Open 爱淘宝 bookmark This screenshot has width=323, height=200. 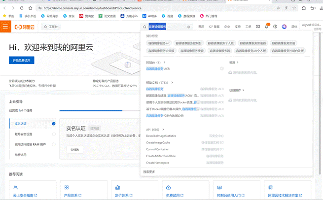[86, 16]
